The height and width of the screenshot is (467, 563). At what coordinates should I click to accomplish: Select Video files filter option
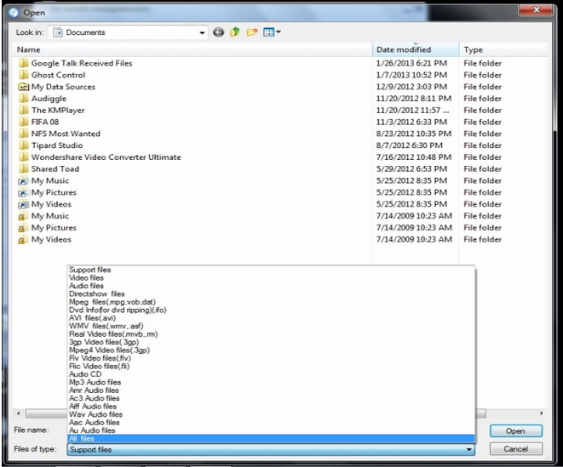pyautogui.click(x=86, y=278)
